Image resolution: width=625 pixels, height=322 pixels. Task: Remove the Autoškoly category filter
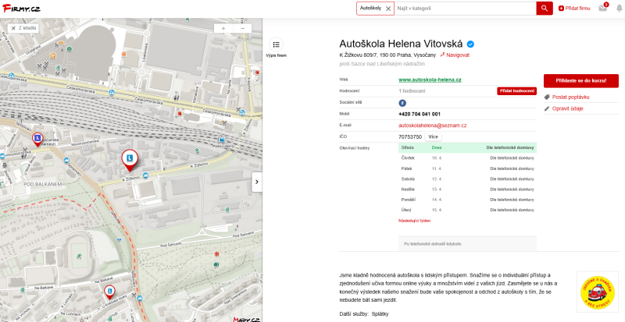(388, 9)
